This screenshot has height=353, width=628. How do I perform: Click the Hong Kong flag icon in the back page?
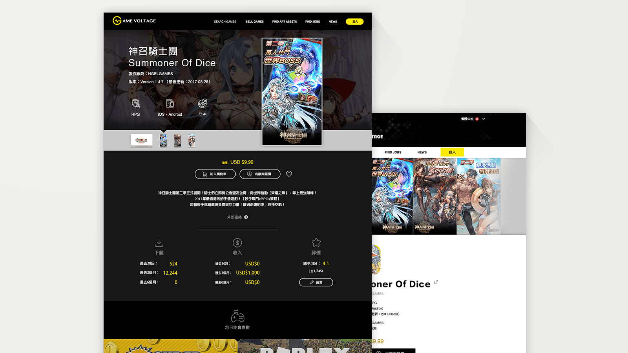(x=477, y=119)
